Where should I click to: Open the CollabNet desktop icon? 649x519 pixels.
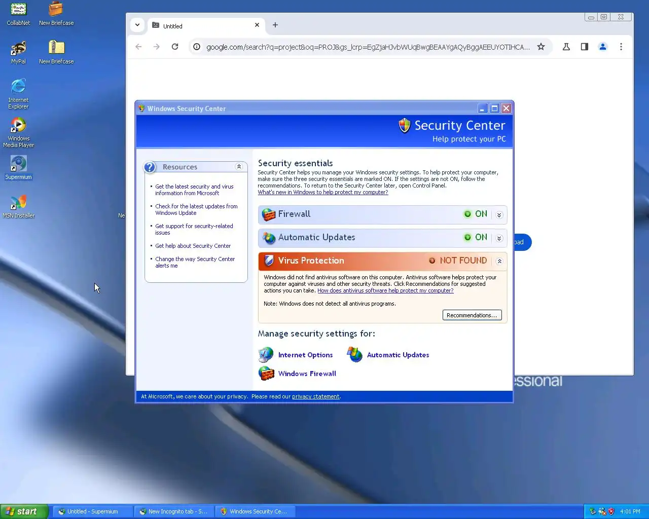coord(18,14)
